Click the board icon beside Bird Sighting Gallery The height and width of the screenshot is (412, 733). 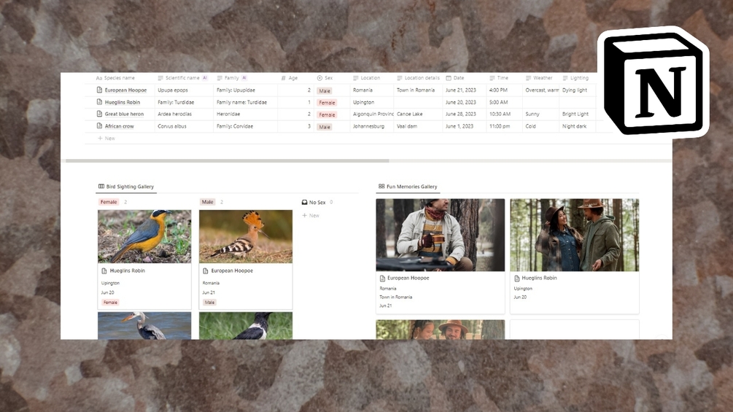point(101,187)
